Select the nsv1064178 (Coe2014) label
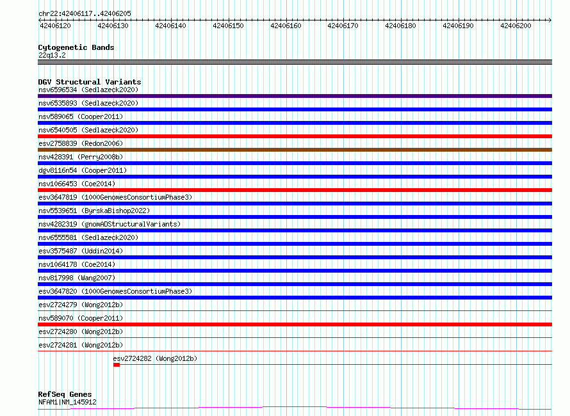Viewport: 570px width, 416px height. point(77,264)
